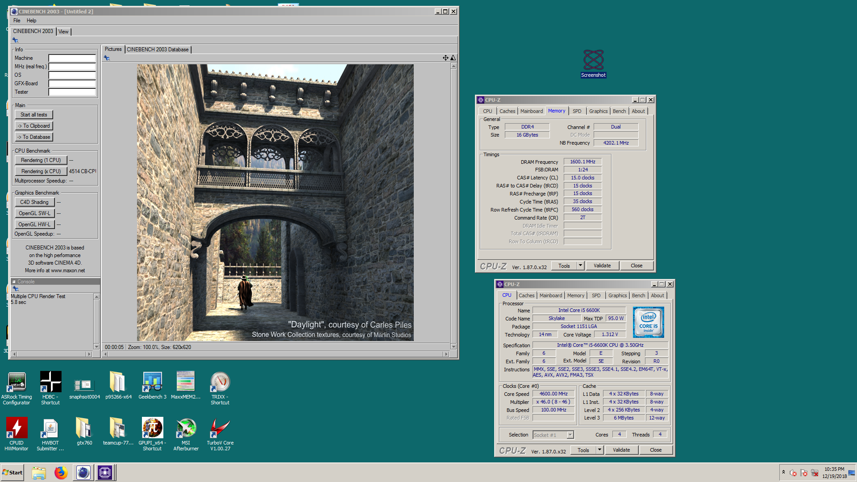Click the Daylight rendered image
The height and width of the screenshot is (482, 857).
click(275, 203)
